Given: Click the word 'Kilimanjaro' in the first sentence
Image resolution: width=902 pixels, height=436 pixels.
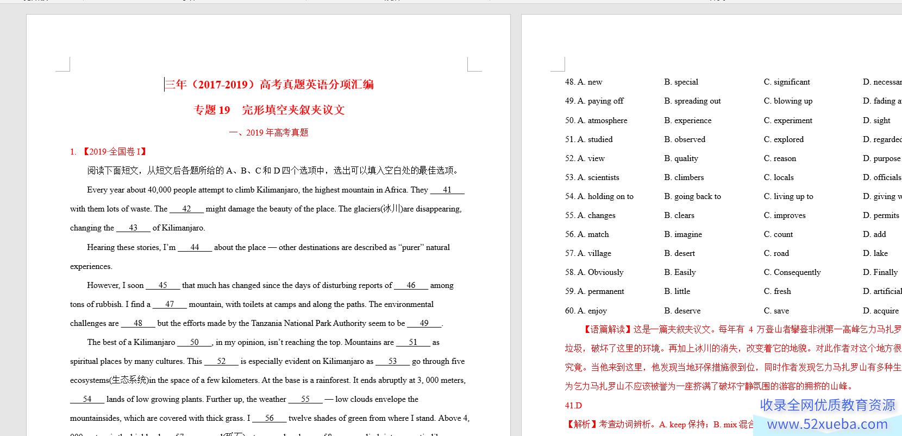Looking at the screenshot, I should pos(277,190).
